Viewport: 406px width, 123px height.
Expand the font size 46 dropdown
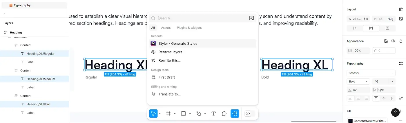[392, 81]
